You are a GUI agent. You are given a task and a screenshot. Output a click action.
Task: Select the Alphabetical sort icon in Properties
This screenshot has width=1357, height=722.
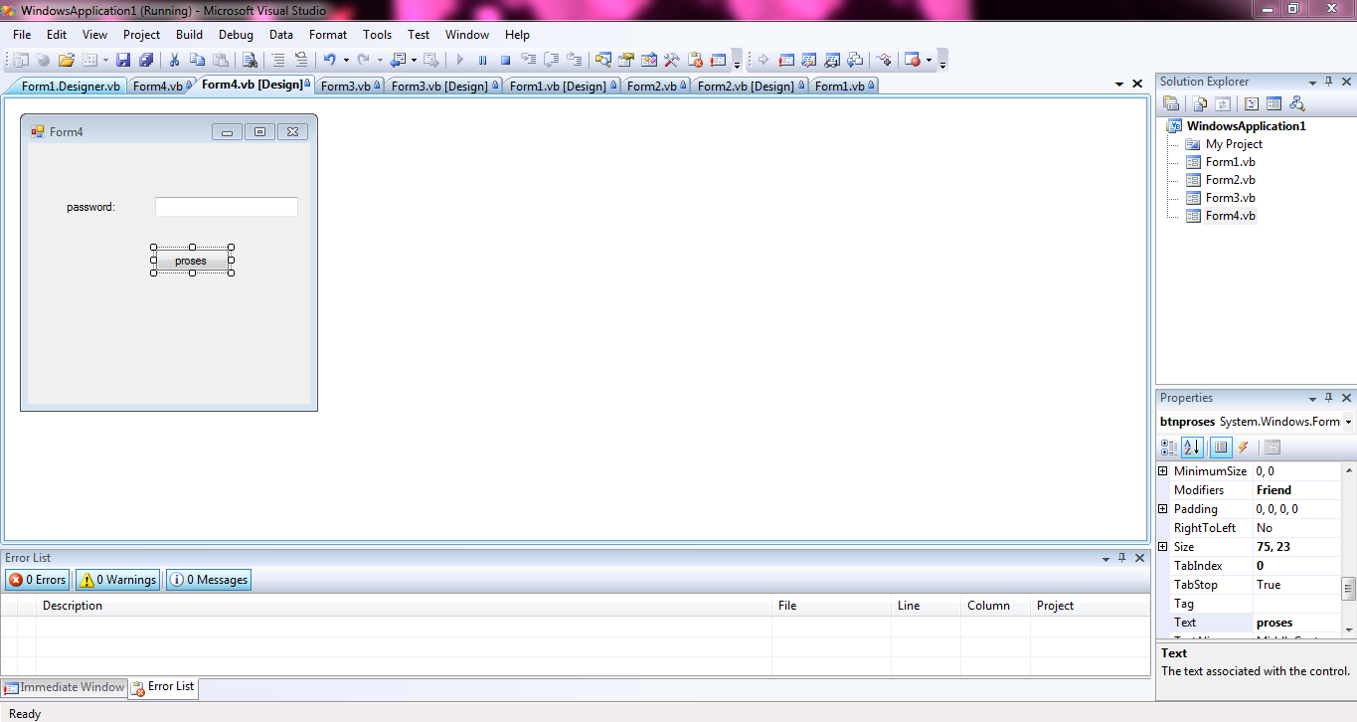(x=1192, y=448)
